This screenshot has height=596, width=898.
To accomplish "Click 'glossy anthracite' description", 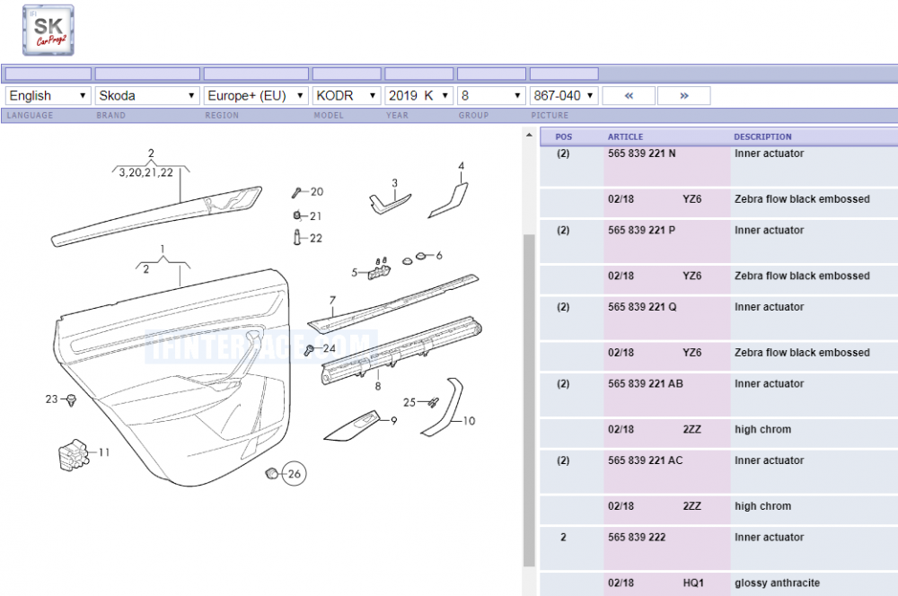I will 777,583.
